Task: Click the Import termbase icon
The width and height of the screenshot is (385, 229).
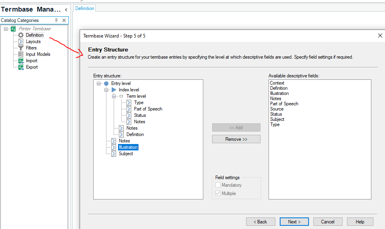Action: 21,61
